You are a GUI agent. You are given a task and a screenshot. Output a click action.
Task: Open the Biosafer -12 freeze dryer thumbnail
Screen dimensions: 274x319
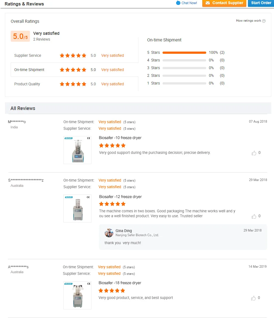click(x=77, y=208)
